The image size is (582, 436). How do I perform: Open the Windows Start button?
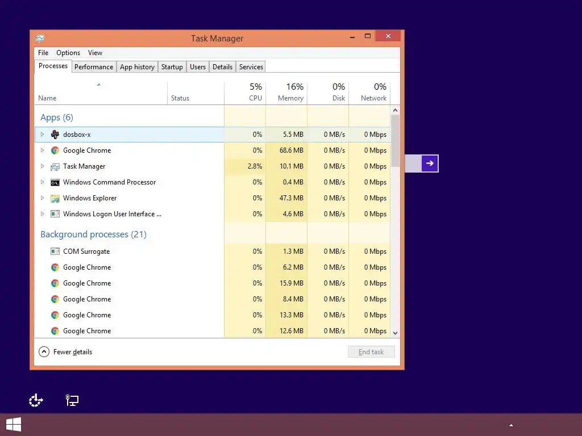pos(14,425)
